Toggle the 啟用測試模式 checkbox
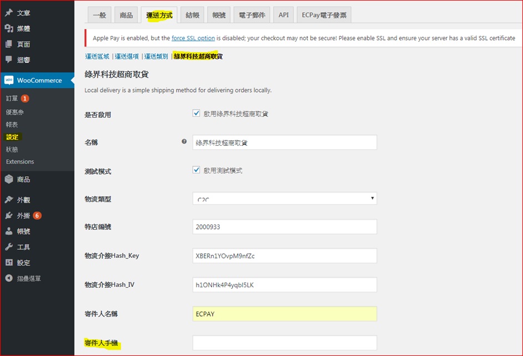Image resolution: width=523 pixels, height=356 pixels. coord(197,170)
